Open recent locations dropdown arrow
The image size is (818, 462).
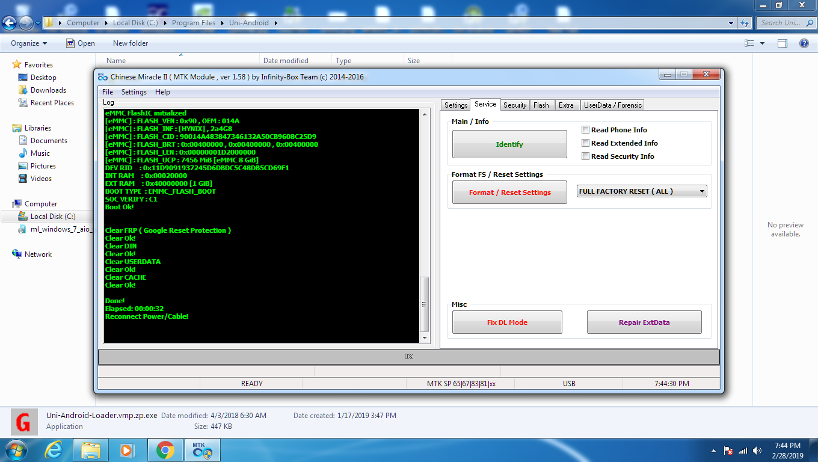click(x=38, y=23)
